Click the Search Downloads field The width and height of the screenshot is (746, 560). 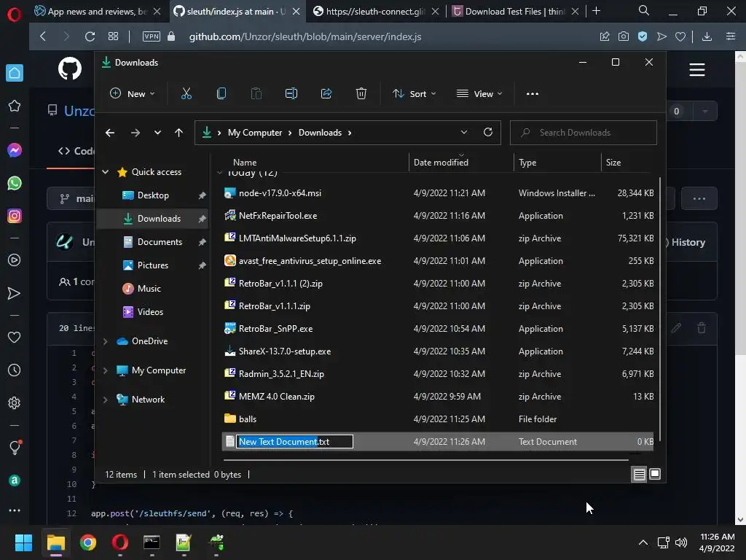pyautogui.click(x=584, y=133)
